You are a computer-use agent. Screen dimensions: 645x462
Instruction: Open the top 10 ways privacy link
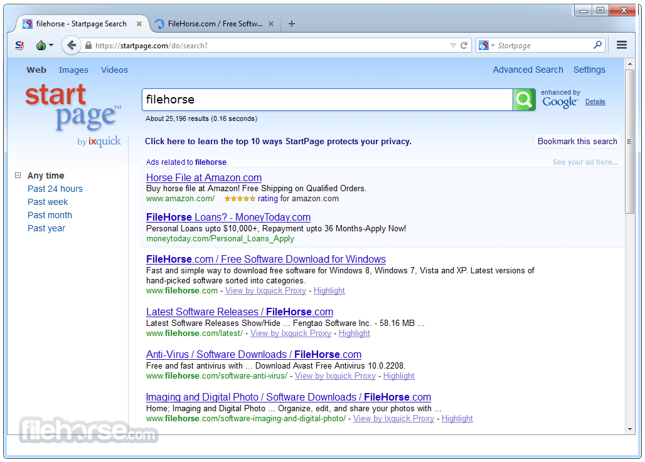tap(278, 142)
